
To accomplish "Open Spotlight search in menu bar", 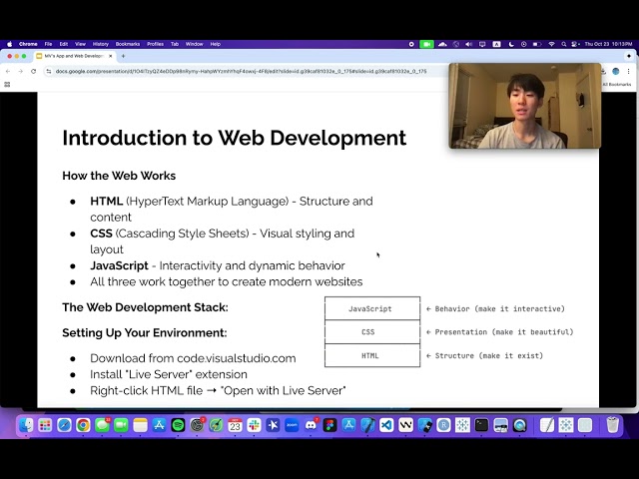I will pyautogui.click(x=563, y=44).
